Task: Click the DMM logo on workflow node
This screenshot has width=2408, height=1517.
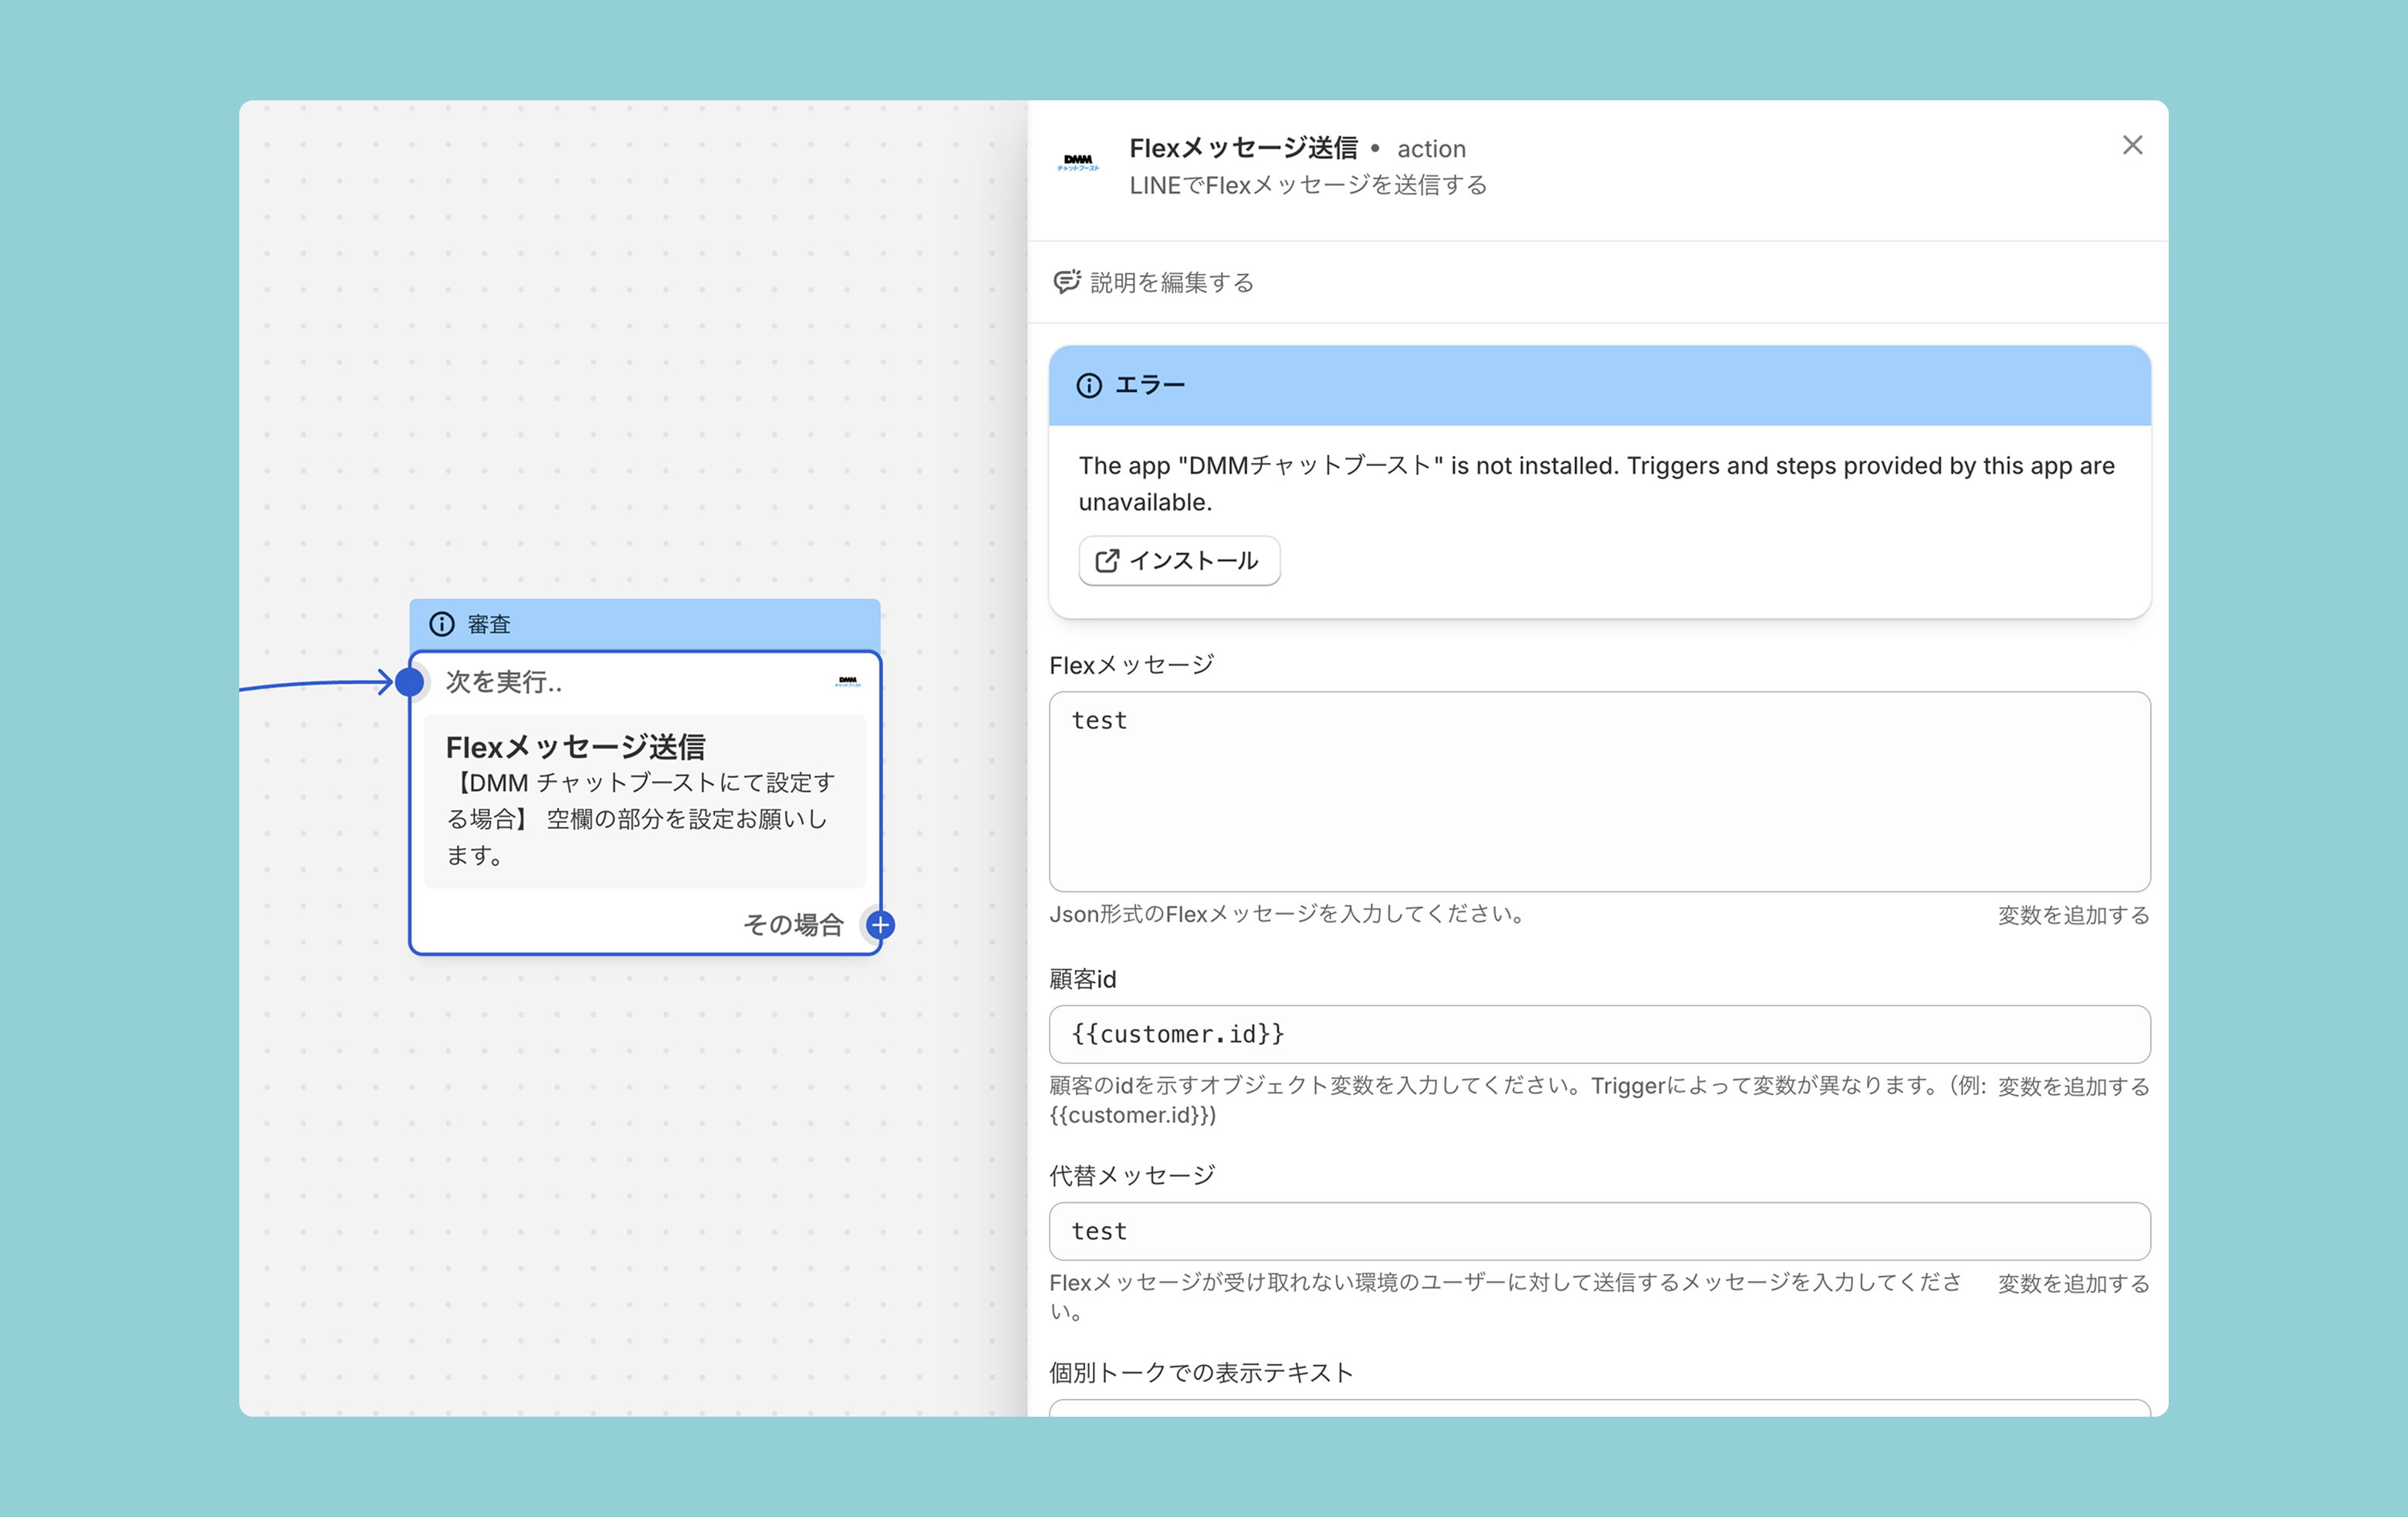Action: click(847, 681)
